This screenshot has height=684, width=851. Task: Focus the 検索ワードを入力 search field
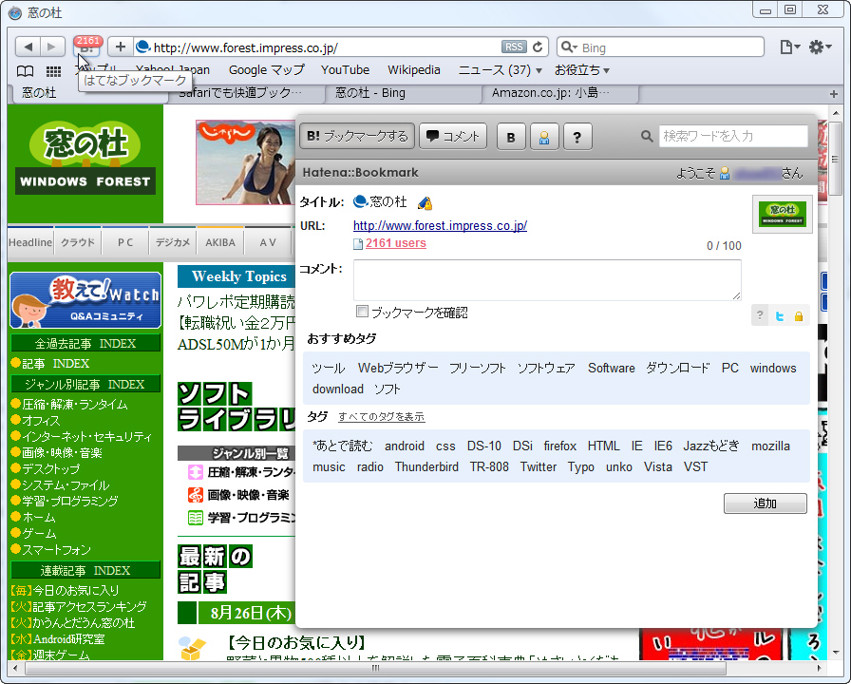(733, 136)
